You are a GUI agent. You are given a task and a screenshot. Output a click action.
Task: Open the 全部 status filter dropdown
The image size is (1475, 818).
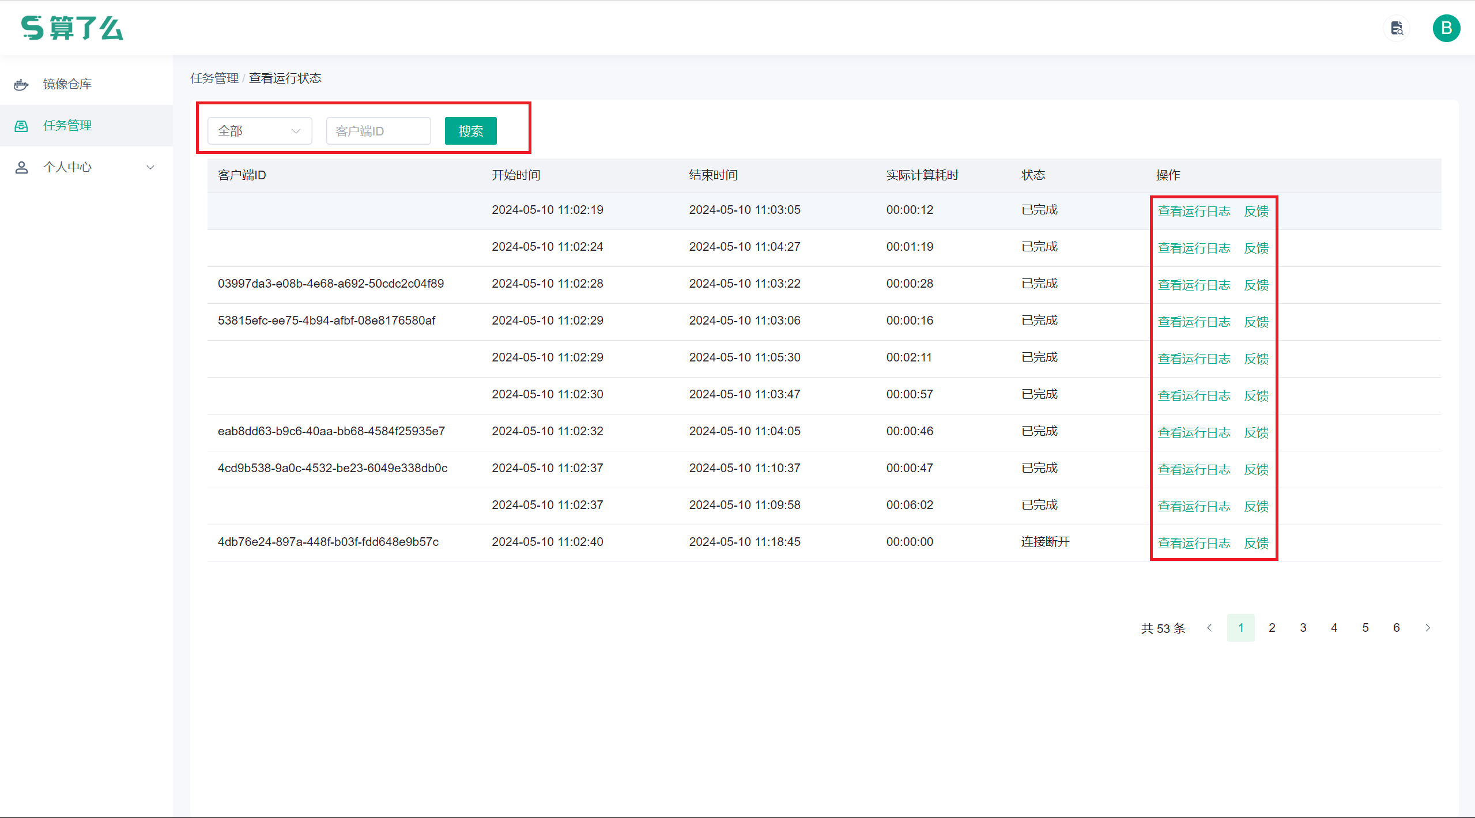[x=259, y=131]
